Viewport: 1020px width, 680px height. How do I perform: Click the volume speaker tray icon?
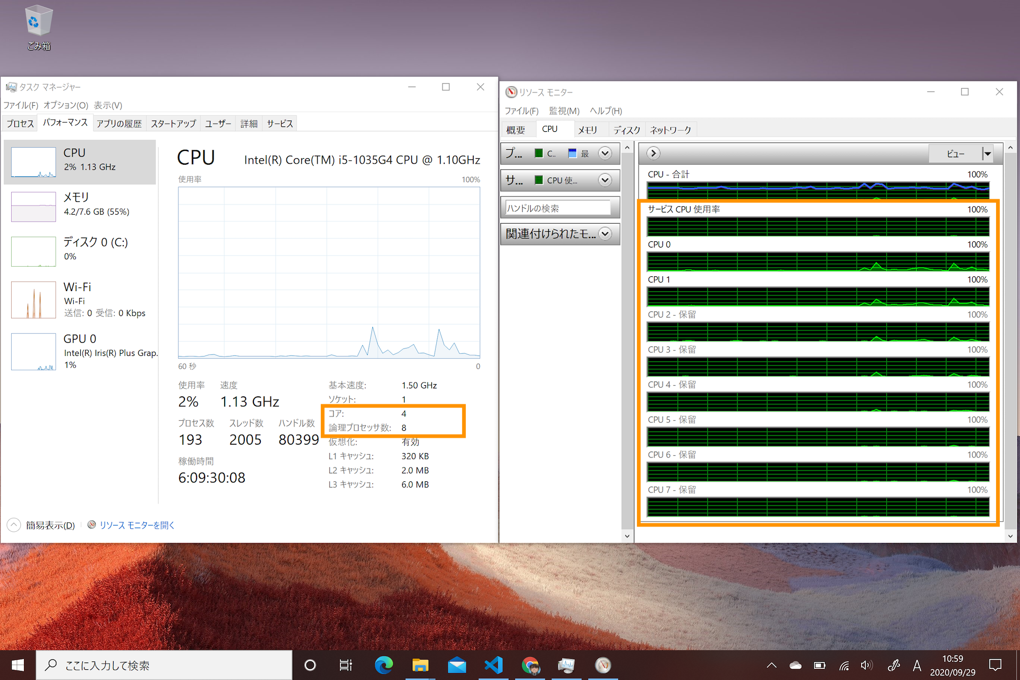tap(866, 665)
